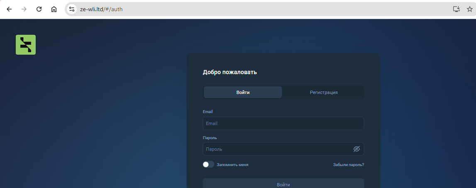The width and height of the screenshot is (476, 188).
Task: Click the Запомнить меня label text
Action: pyautogui.click(x=232, y=165)
